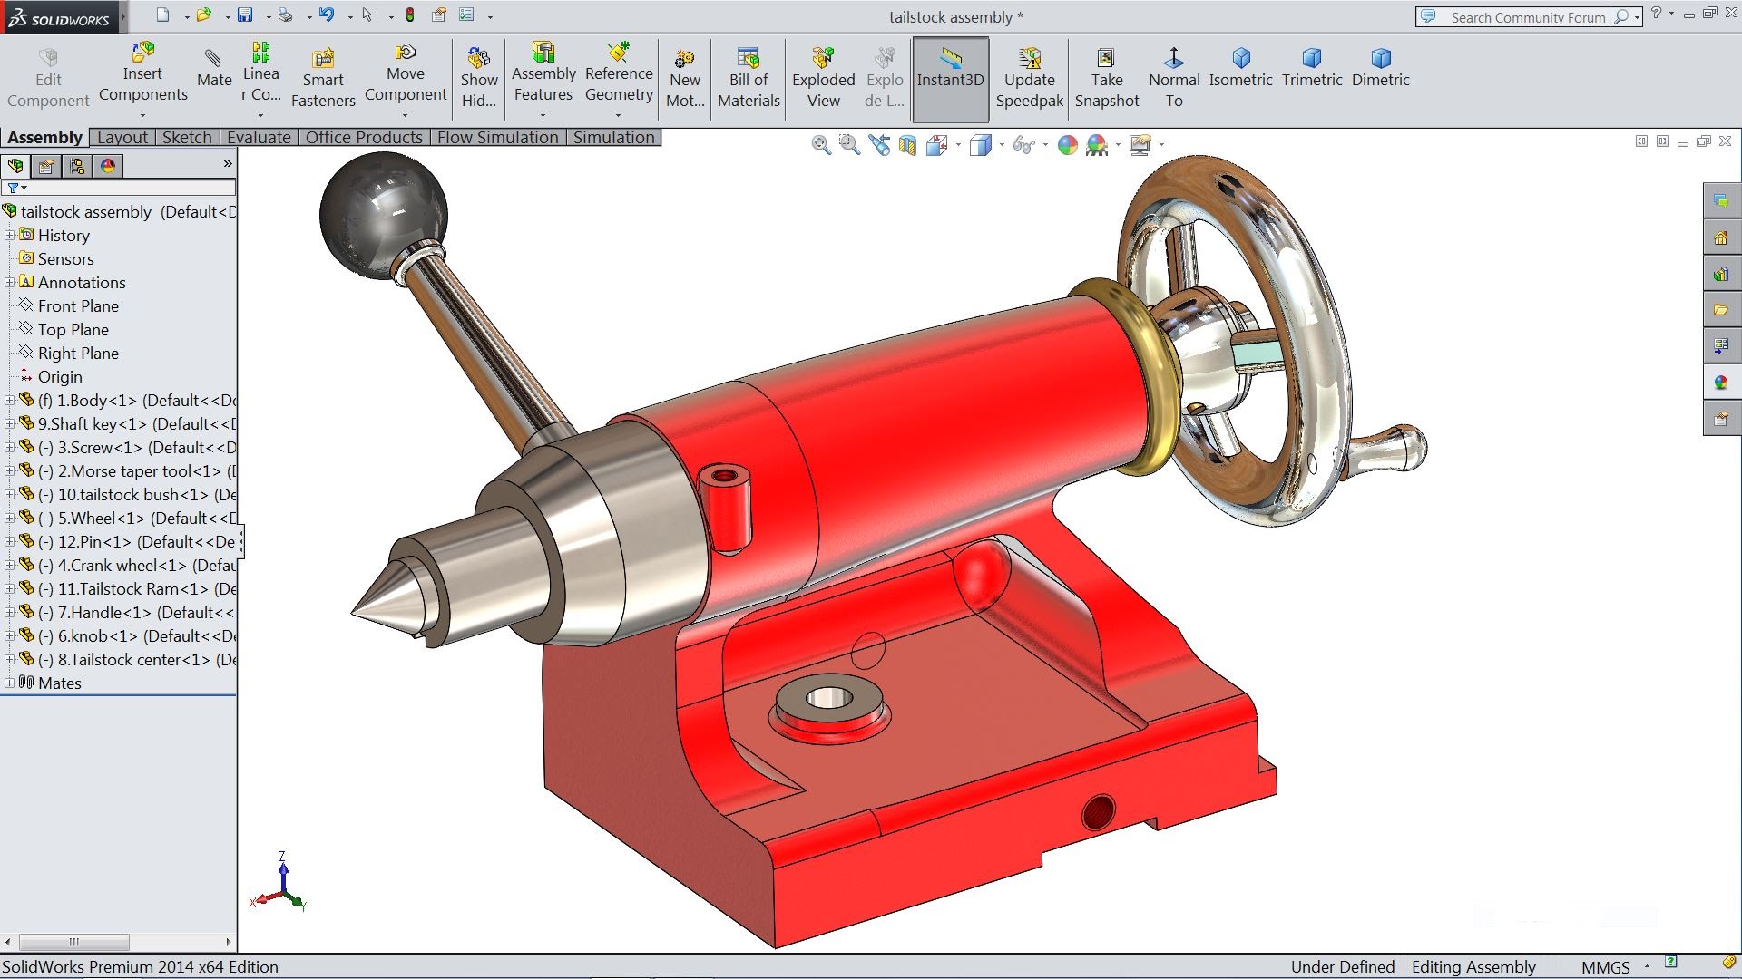Click MMGS unit system in status bar
The width and height of the screenshot is (1742, 979).
(x=1605, y=967)
